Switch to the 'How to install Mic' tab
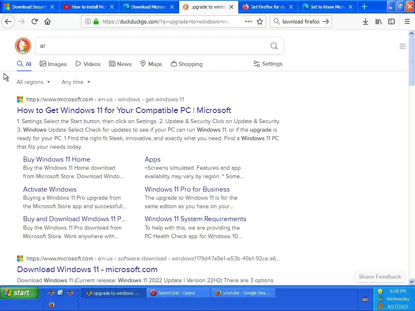Screen dimensions: 415x311 (89, 7)
